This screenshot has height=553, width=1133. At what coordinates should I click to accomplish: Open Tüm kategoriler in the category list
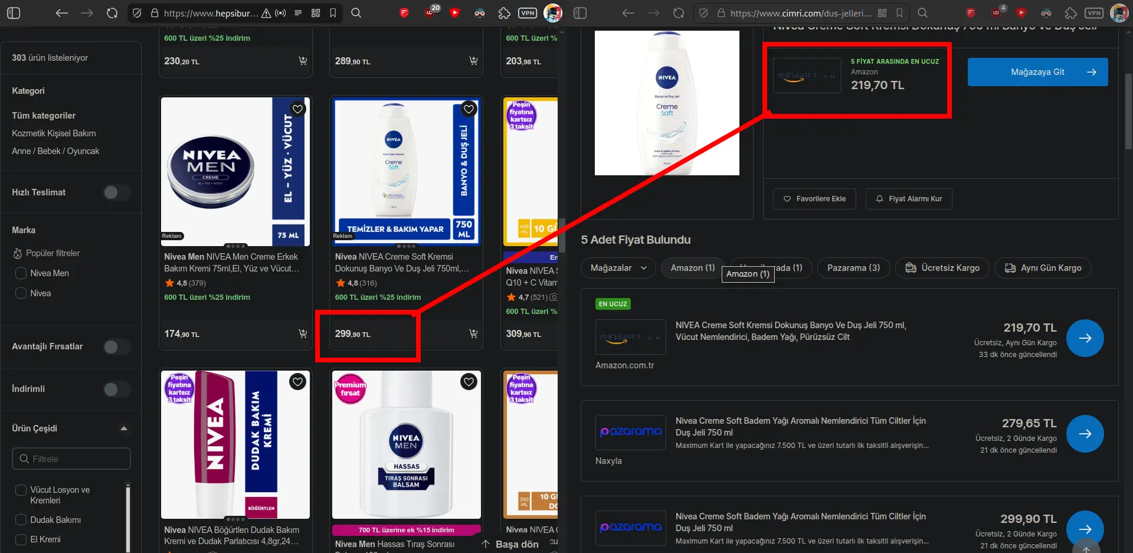pyautogui.click(x=44, y=116)
